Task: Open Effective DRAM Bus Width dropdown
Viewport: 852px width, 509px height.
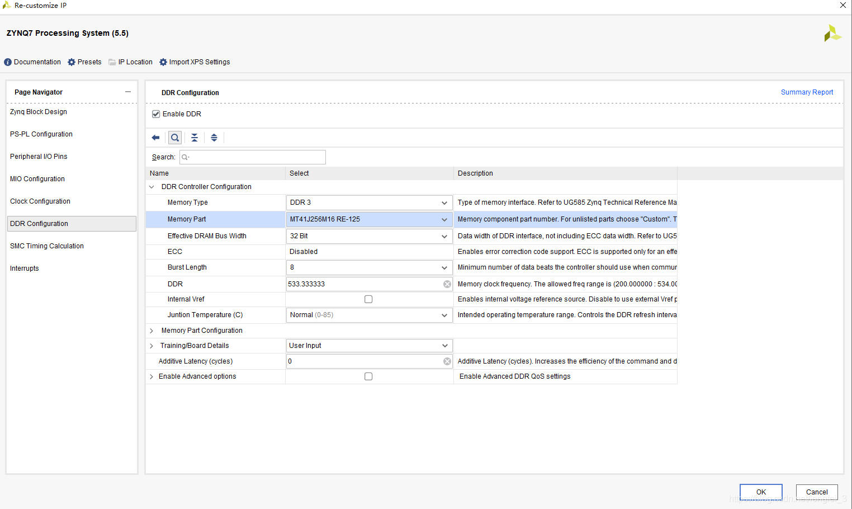Action: [x=369, y=236]
